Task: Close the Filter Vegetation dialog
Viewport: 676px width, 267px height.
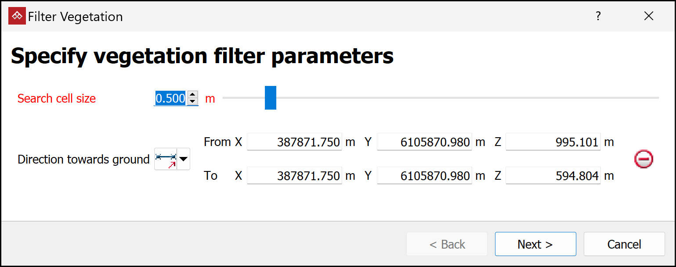Action: click(649, 16)
